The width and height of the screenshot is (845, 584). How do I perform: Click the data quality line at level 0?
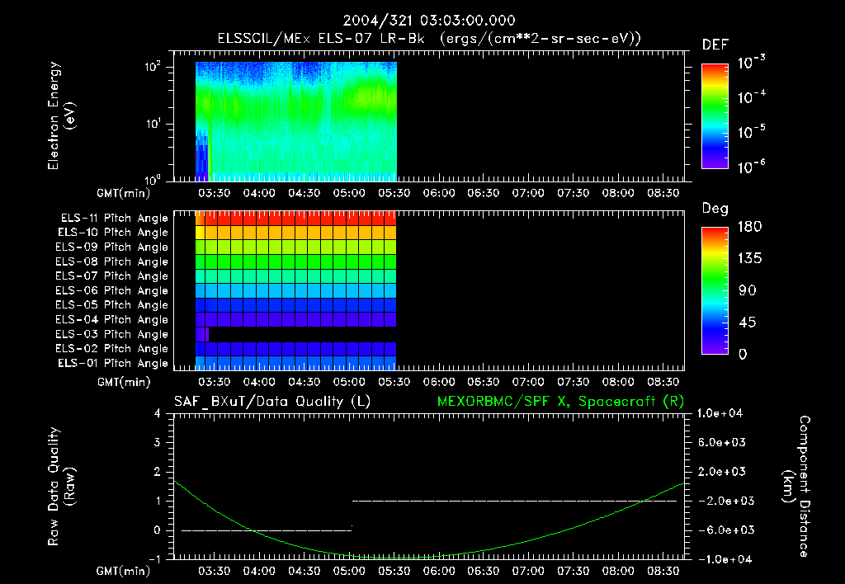click(267, 530)
